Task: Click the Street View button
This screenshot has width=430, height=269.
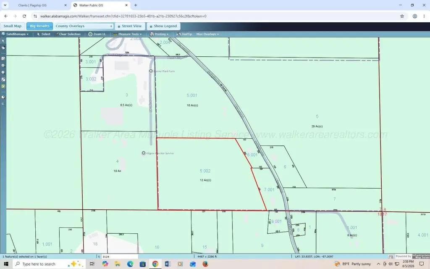Action: click(130, 26)
